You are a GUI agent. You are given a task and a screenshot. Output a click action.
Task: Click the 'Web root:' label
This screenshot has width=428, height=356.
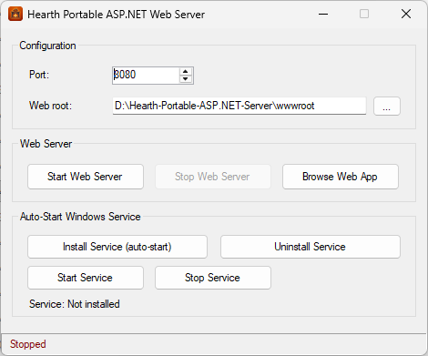tap(50, 106)
